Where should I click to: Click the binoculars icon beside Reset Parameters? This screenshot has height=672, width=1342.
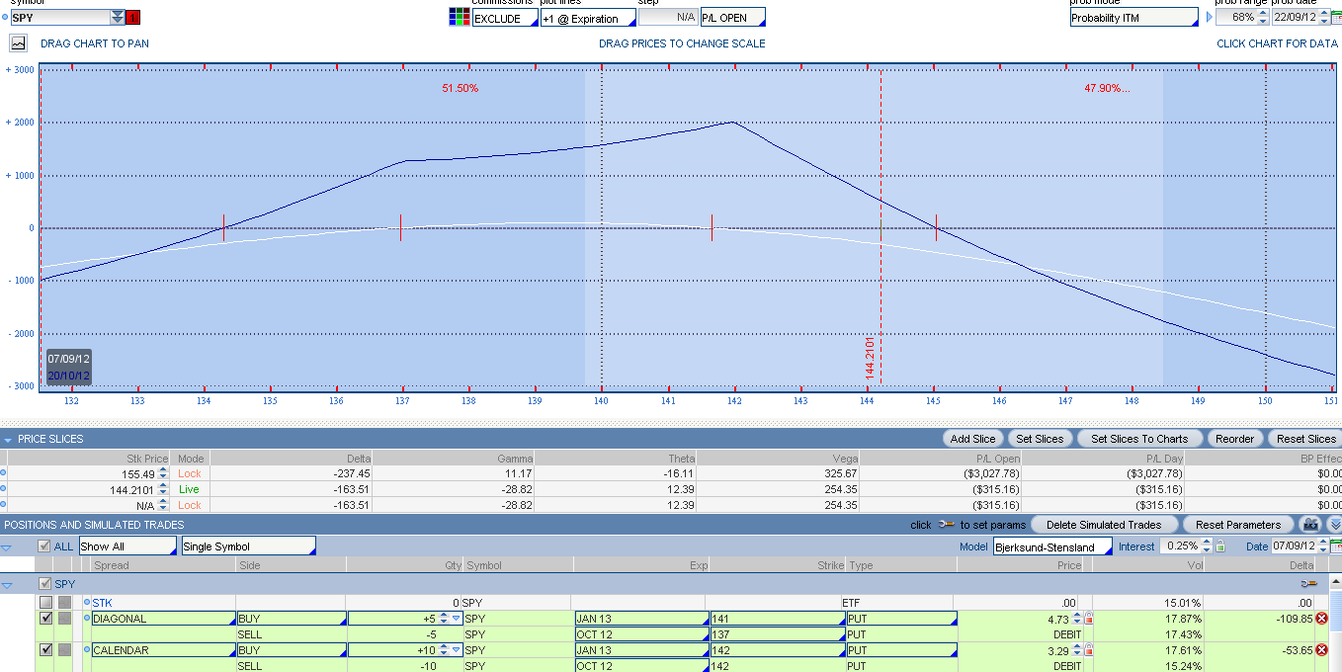tap(1310, 525)
